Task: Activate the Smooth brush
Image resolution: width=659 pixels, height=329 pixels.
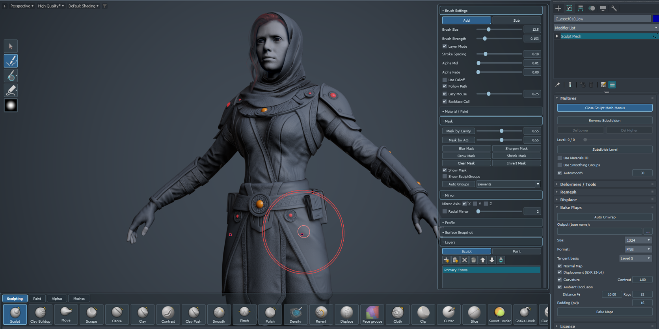Action: [x=219, y=314]
